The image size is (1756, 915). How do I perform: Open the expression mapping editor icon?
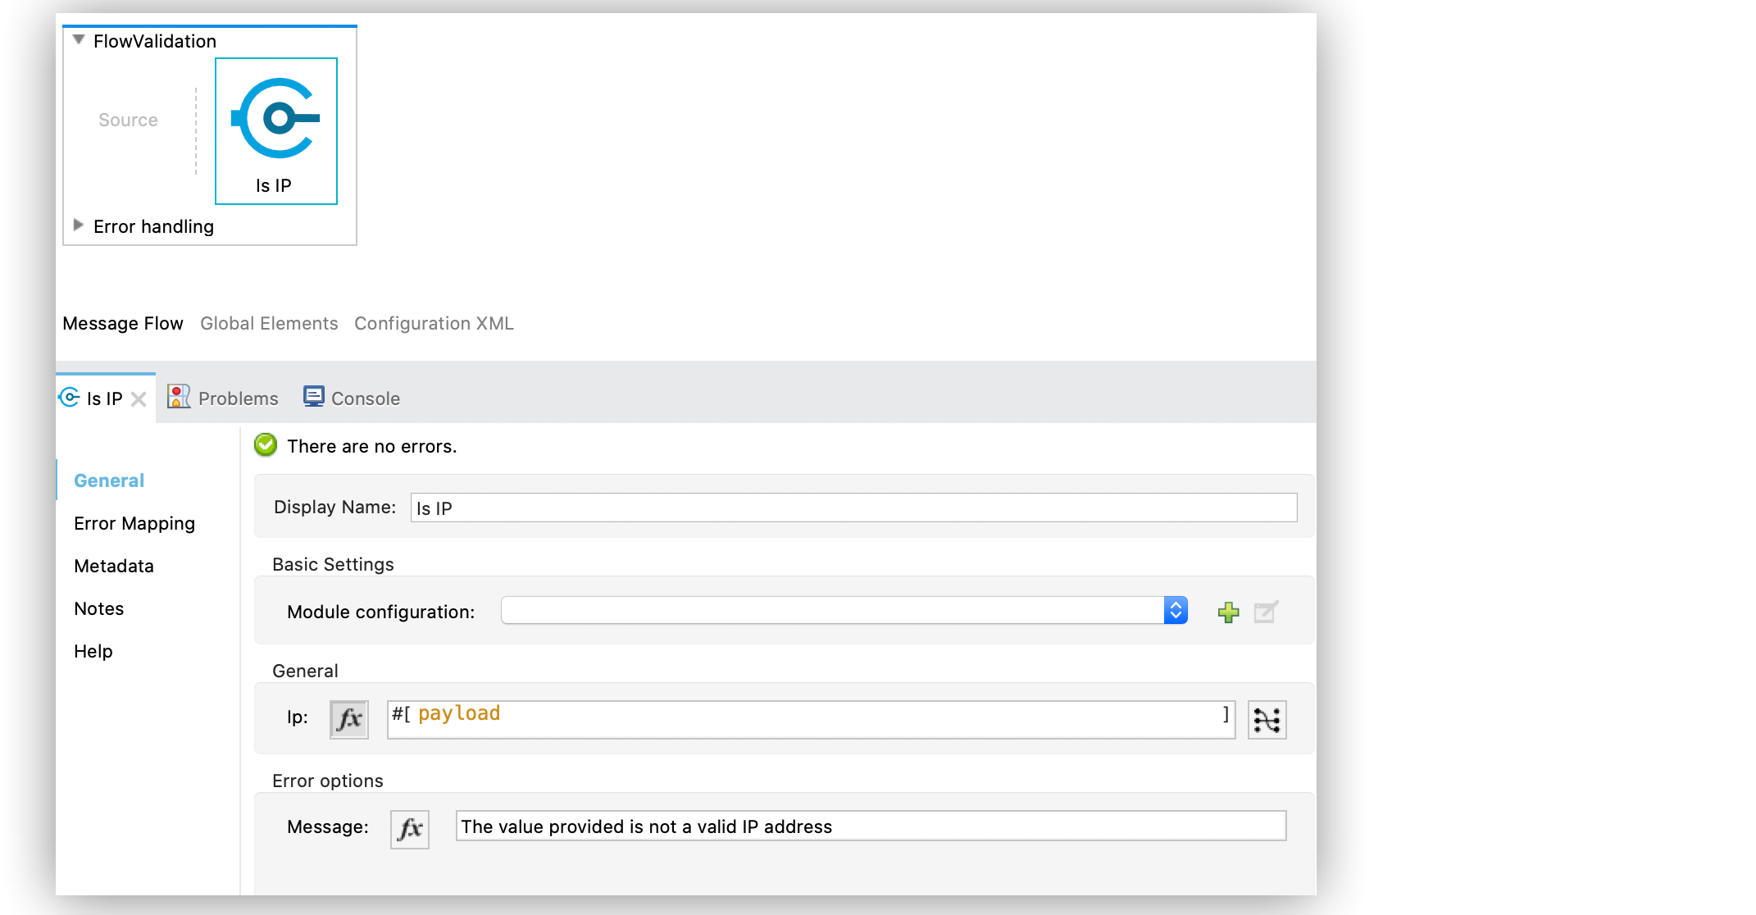pos(1267,719)
